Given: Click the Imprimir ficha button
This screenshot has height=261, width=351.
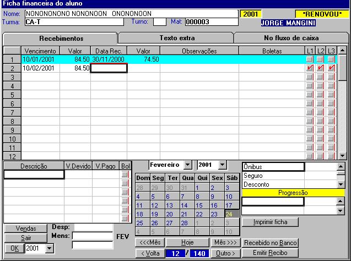Looking at the screenshot, I should (270, 222).
